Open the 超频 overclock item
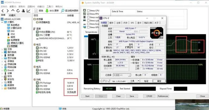209x110 pixels. 11,37
